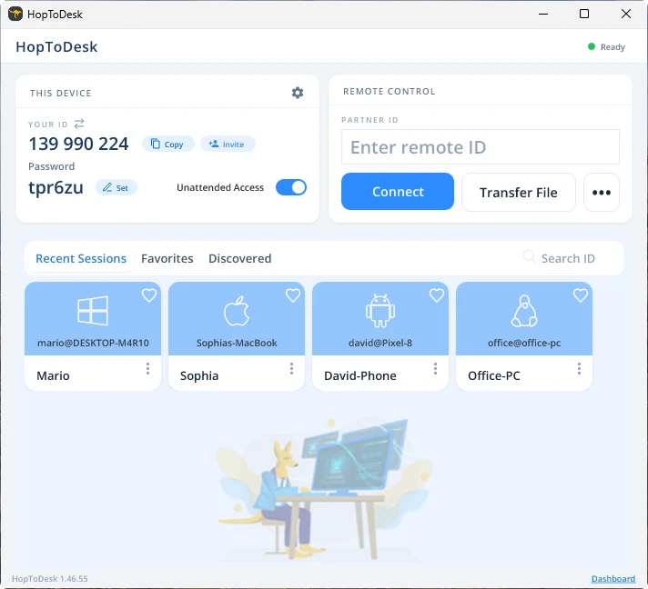Select office@office-pc text
Viewport: 648px width, 589px height.
524,343
